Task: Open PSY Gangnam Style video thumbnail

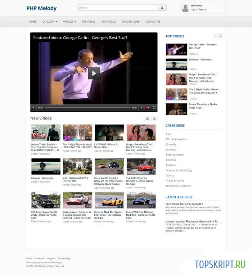Action: click(78, 166)
